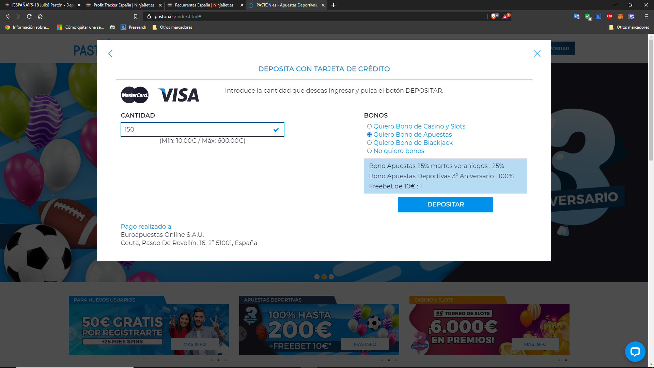Open the Información sobre bookmark
Screen dimensions: 654x368
tap(27, 27)
